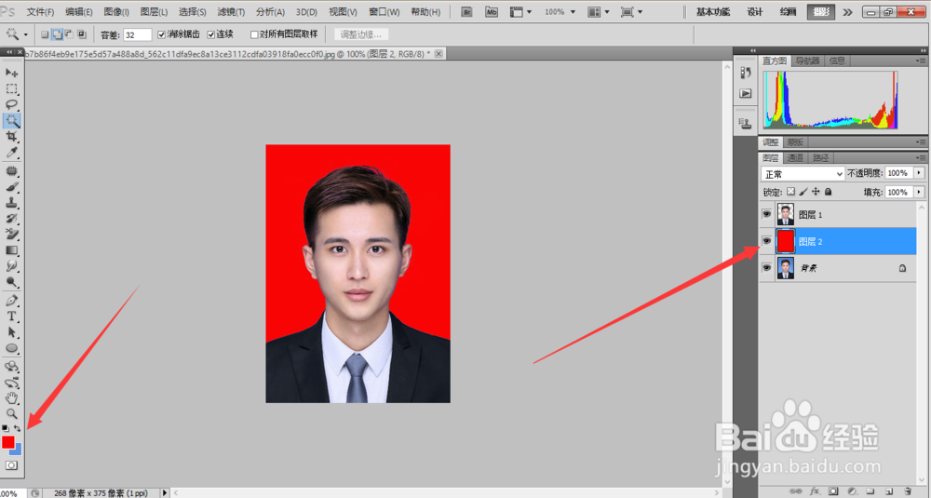Launch Adobe Bridge from top bar
The image size is (931, 498).
[x=466, y=12]
